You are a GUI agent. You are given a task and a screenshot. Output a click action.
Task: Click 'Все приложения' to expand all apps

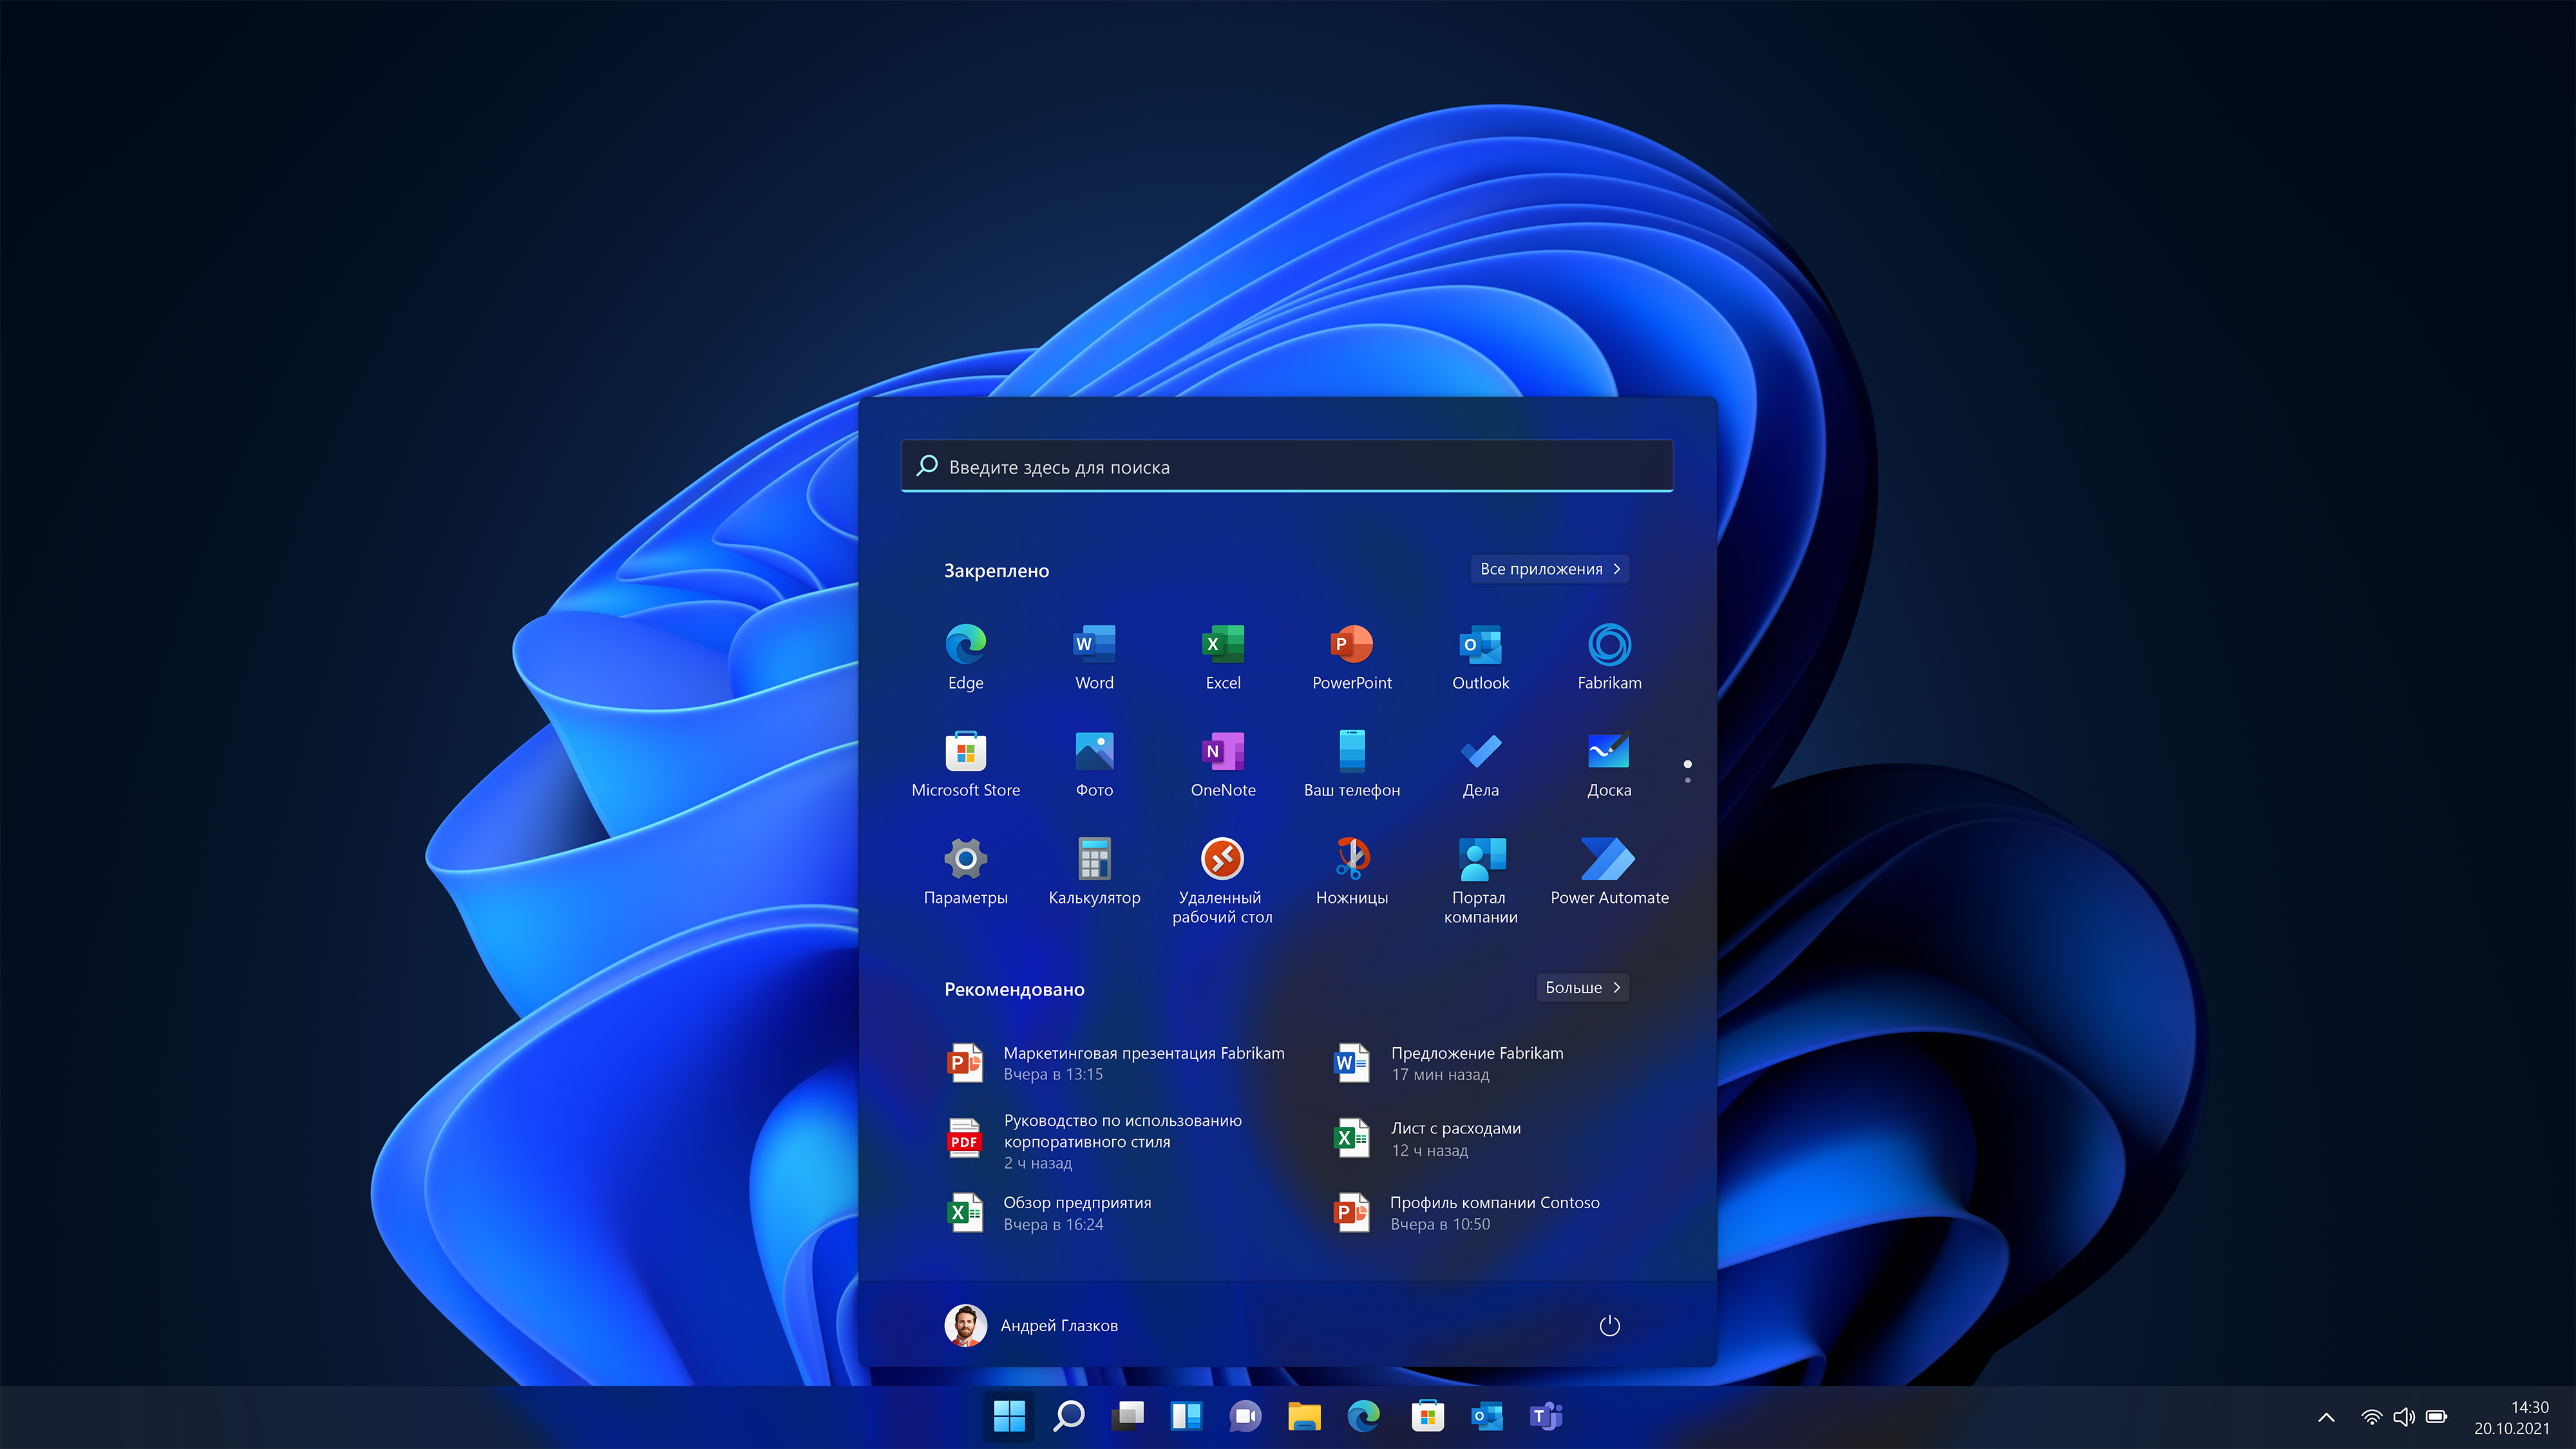(x=1548, y=568)
